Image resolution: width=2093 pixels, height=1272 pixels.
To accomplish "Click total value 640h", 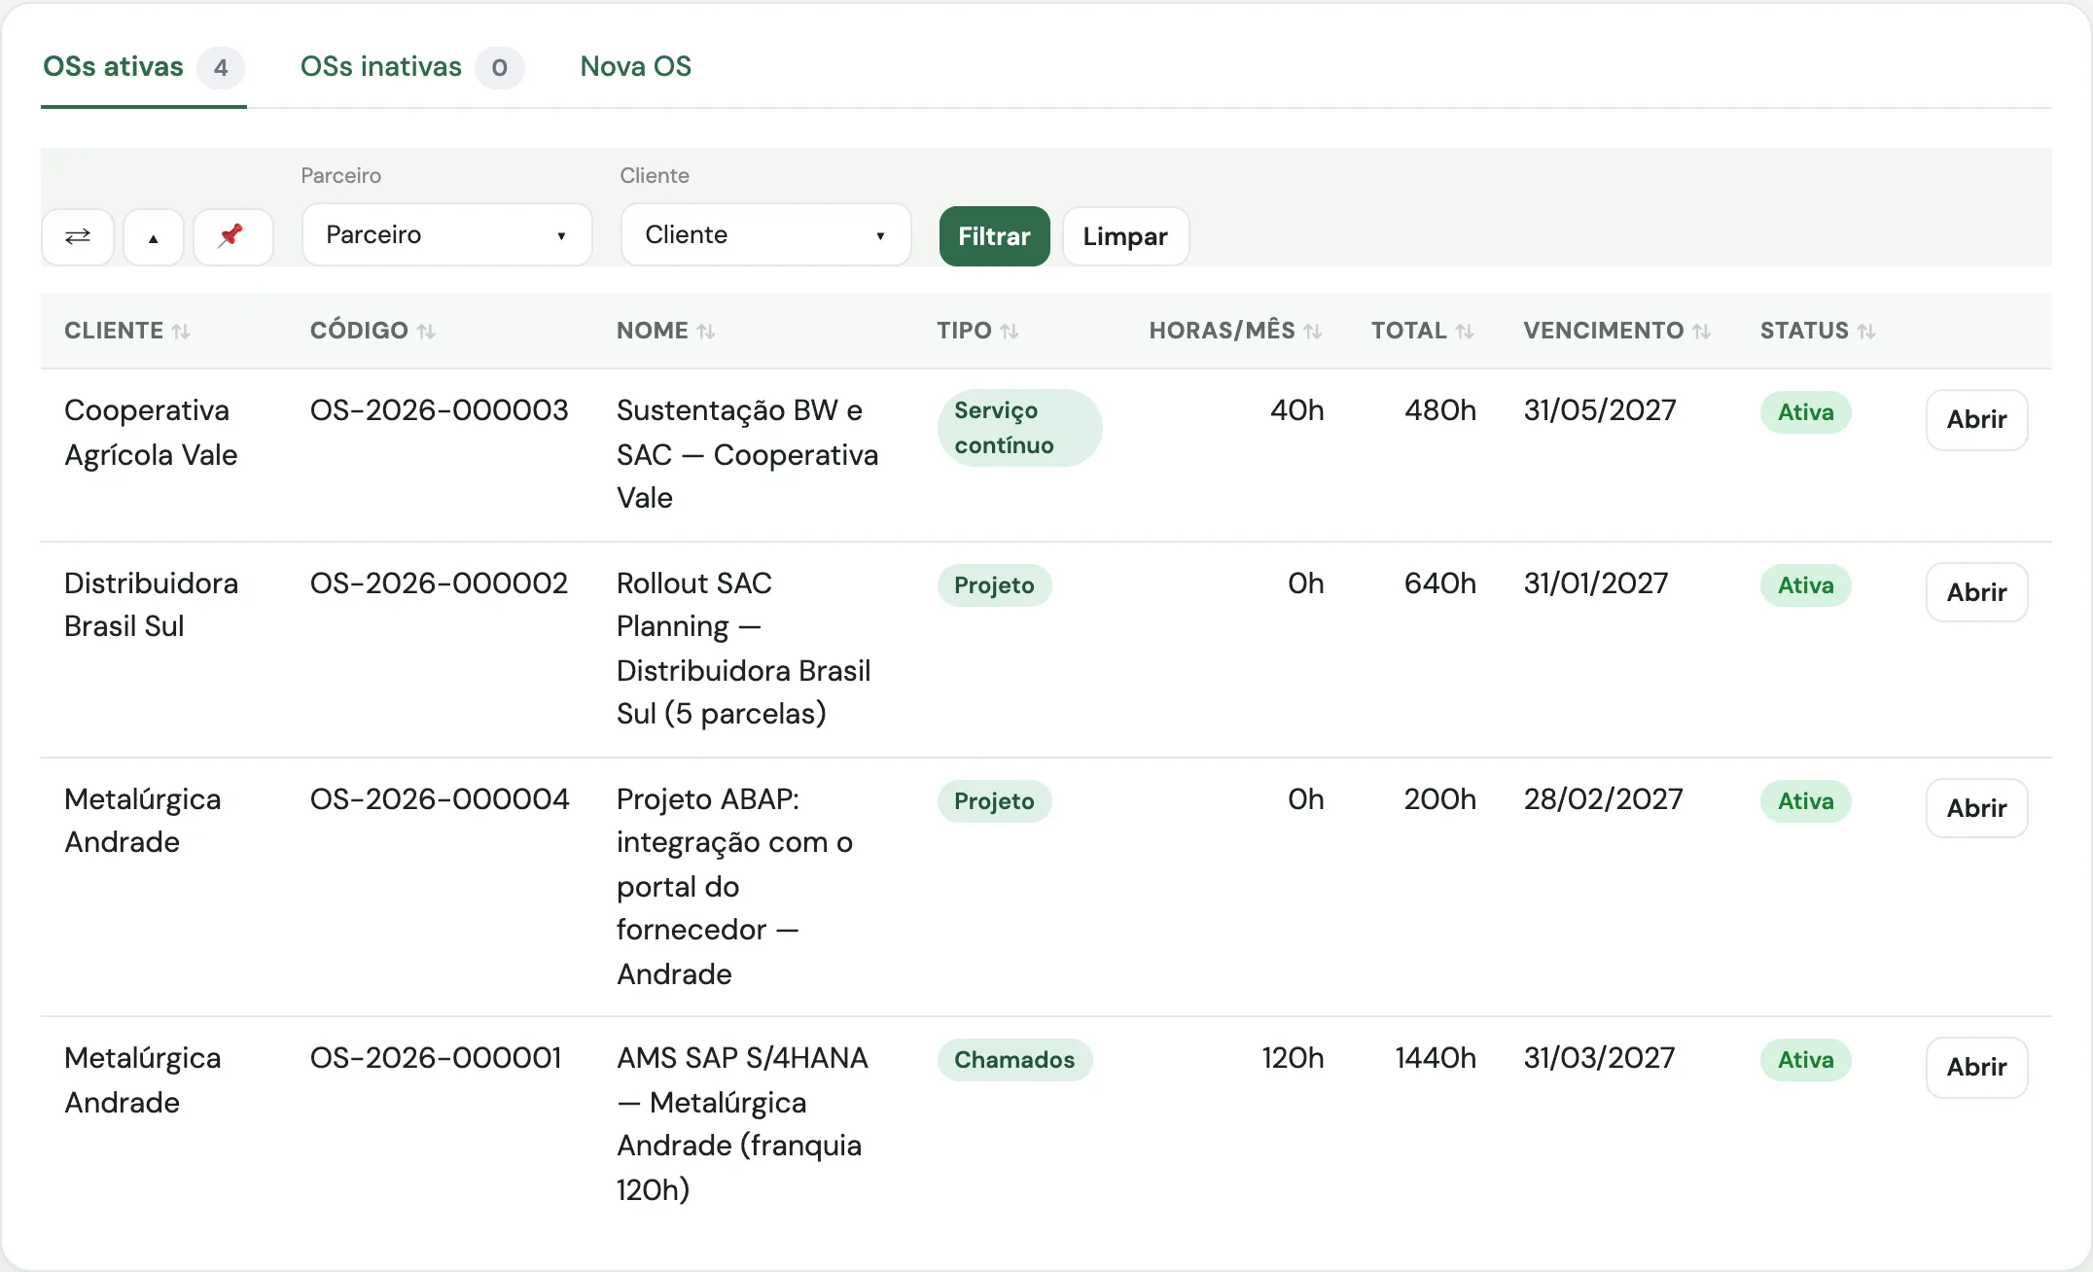I will point(1440,583).
